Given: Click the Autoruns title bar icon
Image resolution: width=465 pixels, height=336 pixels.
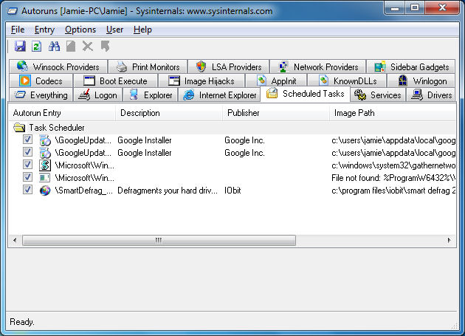Looking at the screenshot, I should [x=13, y=11].
